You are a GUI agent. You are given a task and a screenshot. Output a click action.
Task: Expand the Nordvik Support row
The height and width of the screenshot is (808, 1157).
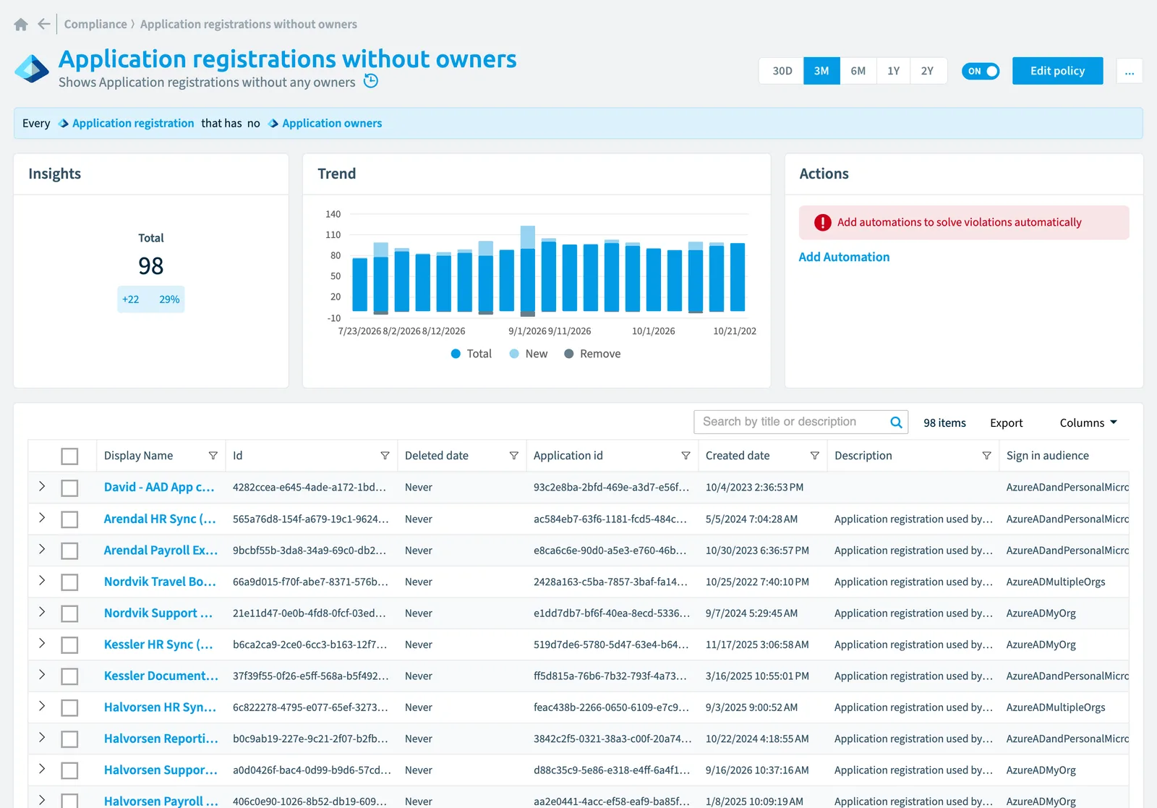click(42, 613)
